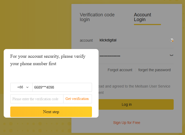Focus the account field containing klickdigital
Image resolution: width=185 pixels, height=135 pixels.
click(x=132, y=40)
